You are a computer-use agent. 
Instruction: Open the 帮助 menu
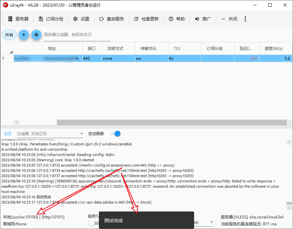177,19
